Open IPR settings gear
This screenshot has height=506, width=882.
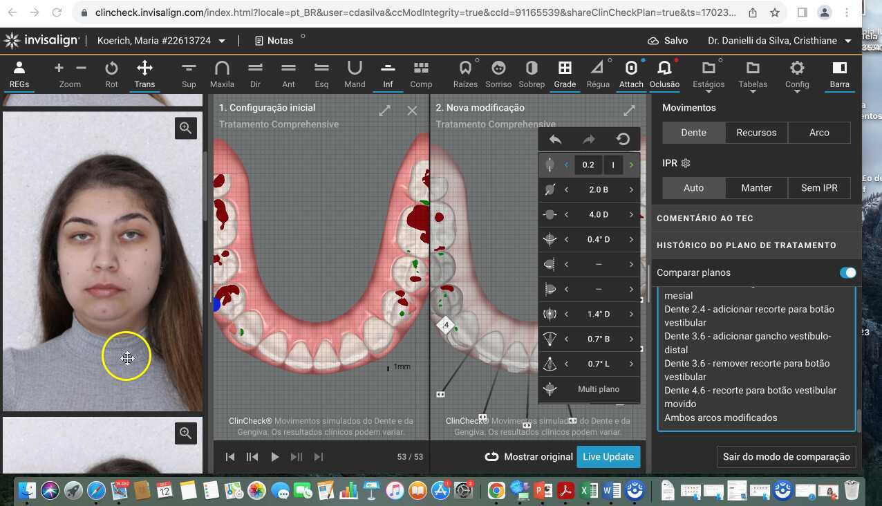(x=686, y=164)
